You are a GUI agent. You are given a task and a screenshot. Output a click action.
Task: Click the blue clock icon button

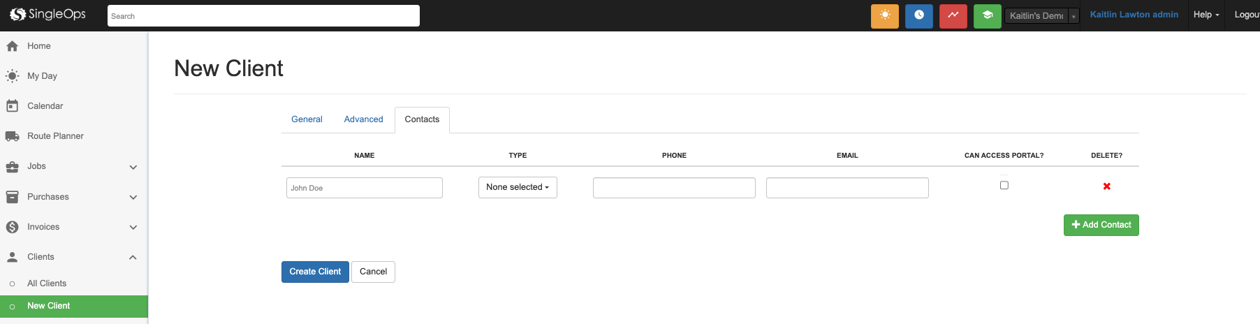[918, 15]
